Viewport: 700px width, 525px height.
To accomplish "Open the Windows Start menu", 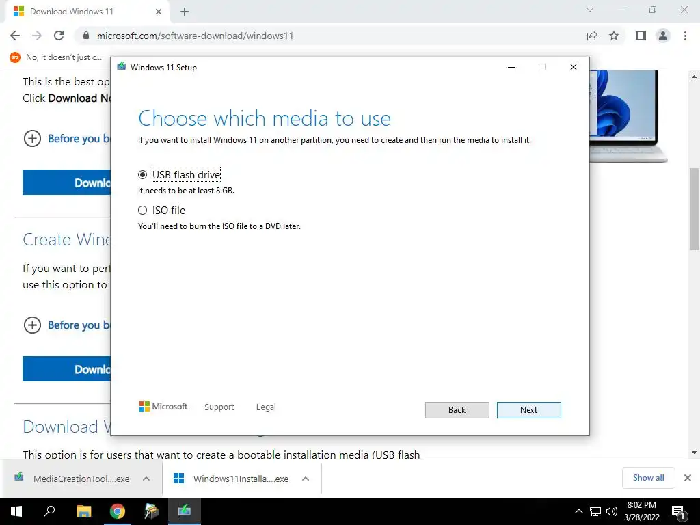I will 16,511.
